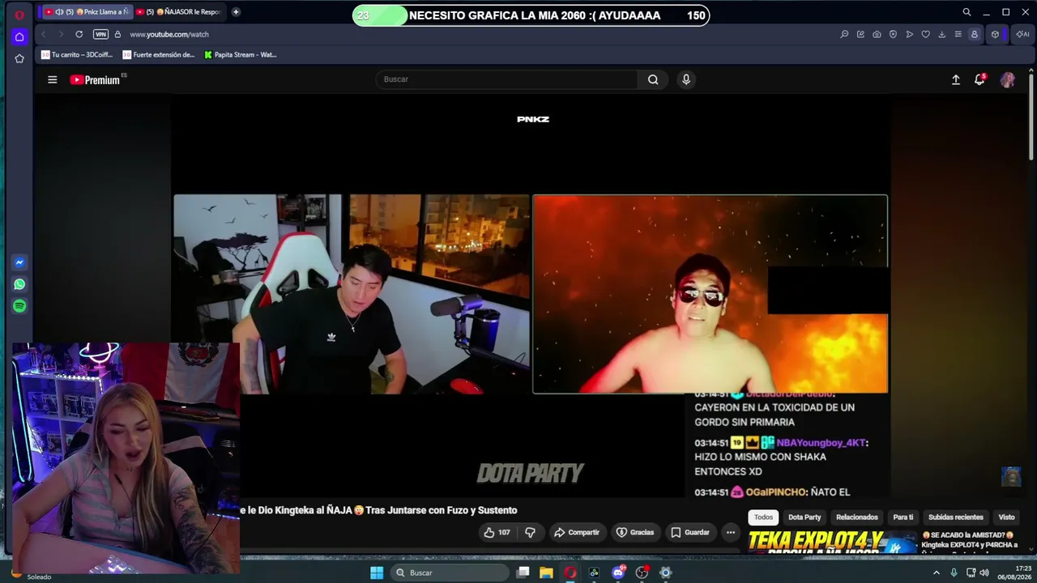Click the edit page toolbar icon
This screenshot has width=1037, height=583.
click(860, 34)
